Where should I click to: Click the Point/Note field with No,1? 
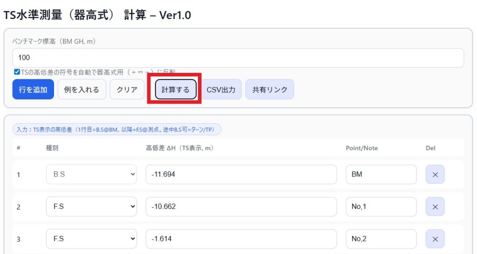(381, 207)
